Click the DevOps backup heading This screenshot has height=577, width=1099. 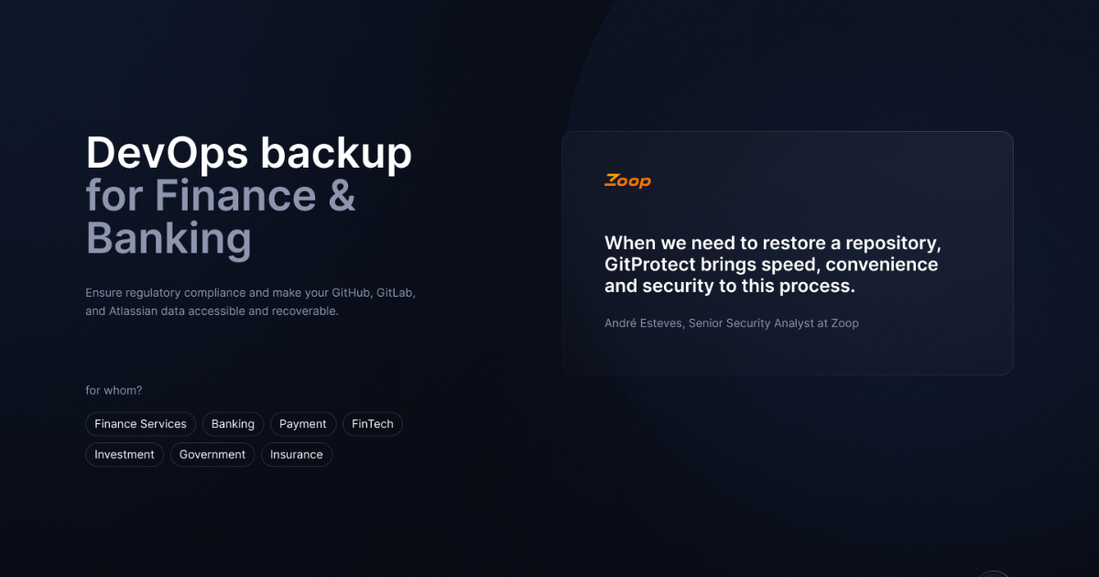tap(248, 153)
